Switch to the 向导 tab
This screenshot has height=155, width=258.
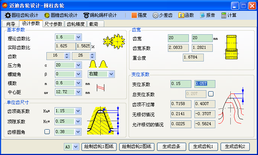pyautogui.click(x=11, y=24)
